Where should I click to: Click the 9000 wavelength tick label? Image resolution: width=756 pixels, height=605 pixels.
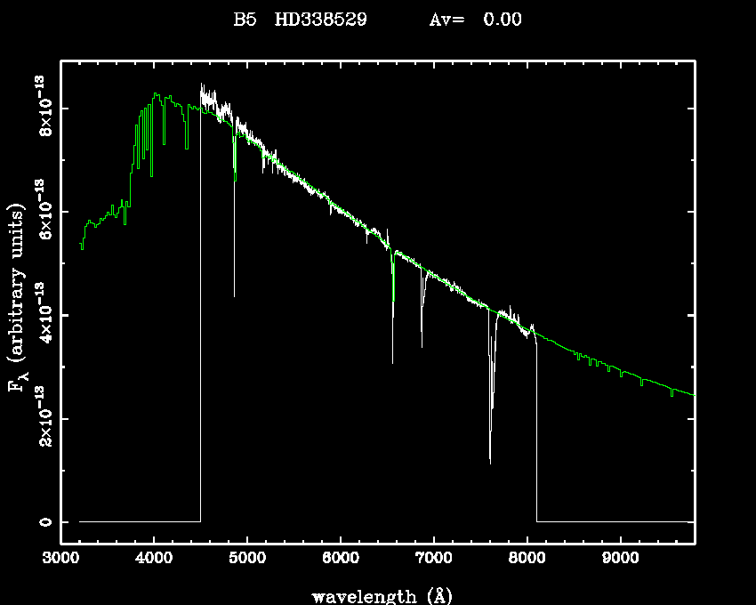(620, 560)
